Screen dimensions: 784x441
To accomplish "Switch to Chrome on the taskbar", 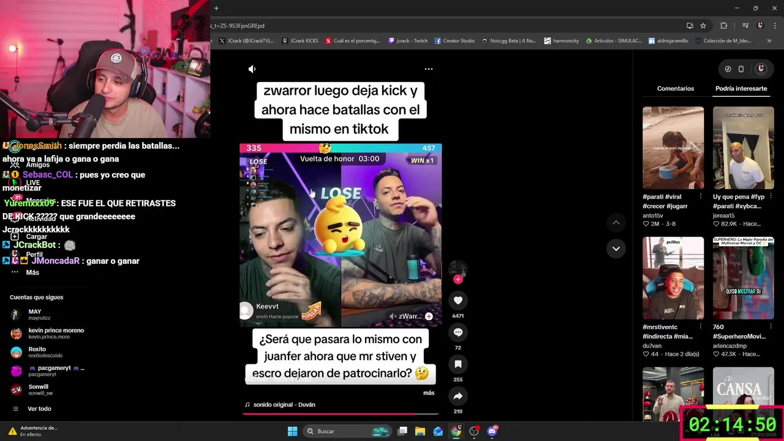I will (456, 431).
